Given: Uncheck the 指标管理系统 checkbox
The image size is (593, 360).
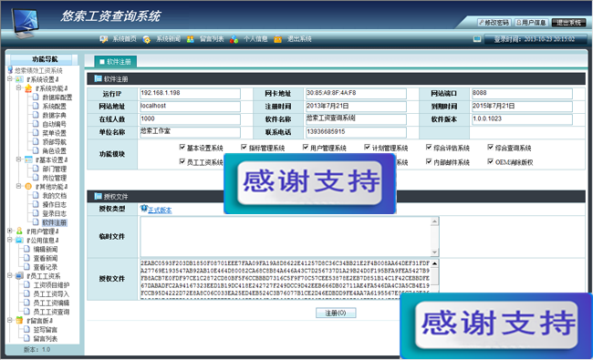Looking at the screenshot, I should (x=244, y=148).
